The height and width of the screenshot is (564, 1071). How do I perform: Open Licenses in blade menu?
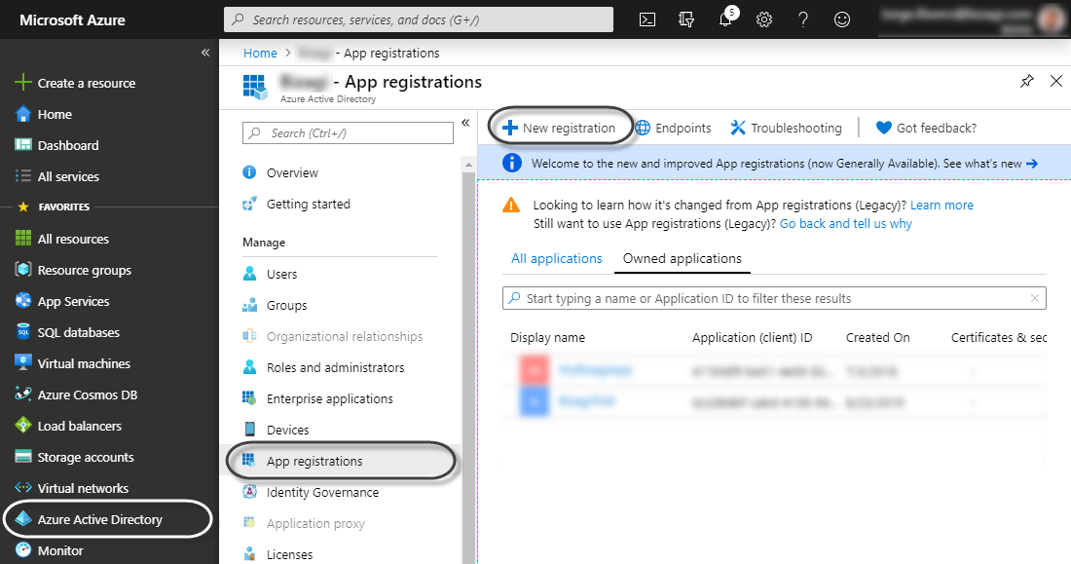pyautogui.click(x=278, y=554)
